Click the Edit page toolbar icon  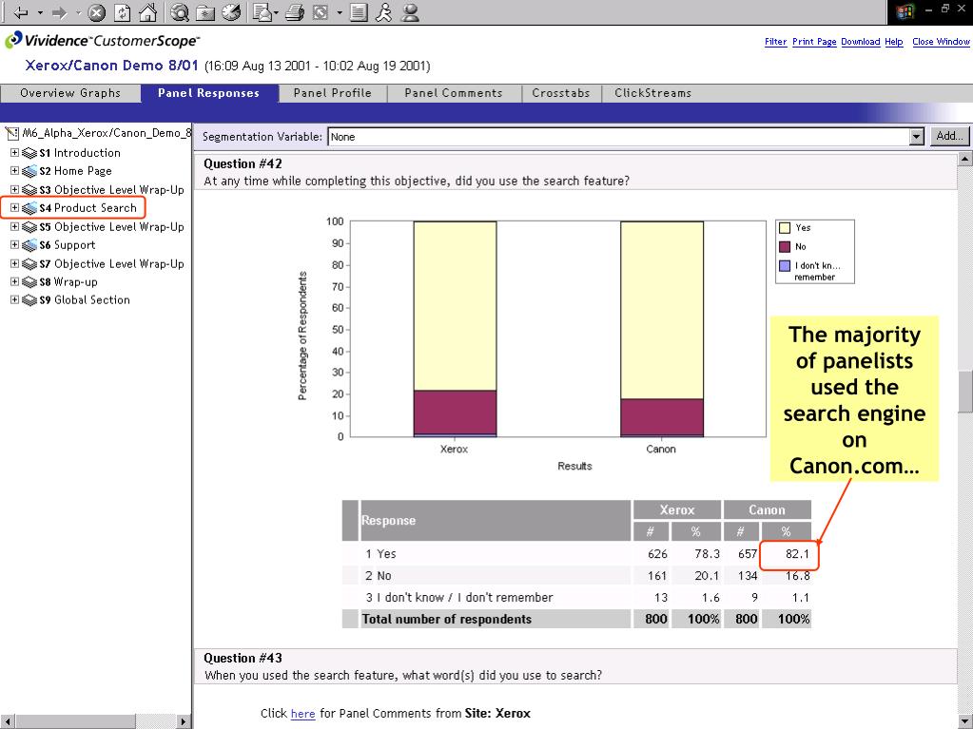(321, 12)
